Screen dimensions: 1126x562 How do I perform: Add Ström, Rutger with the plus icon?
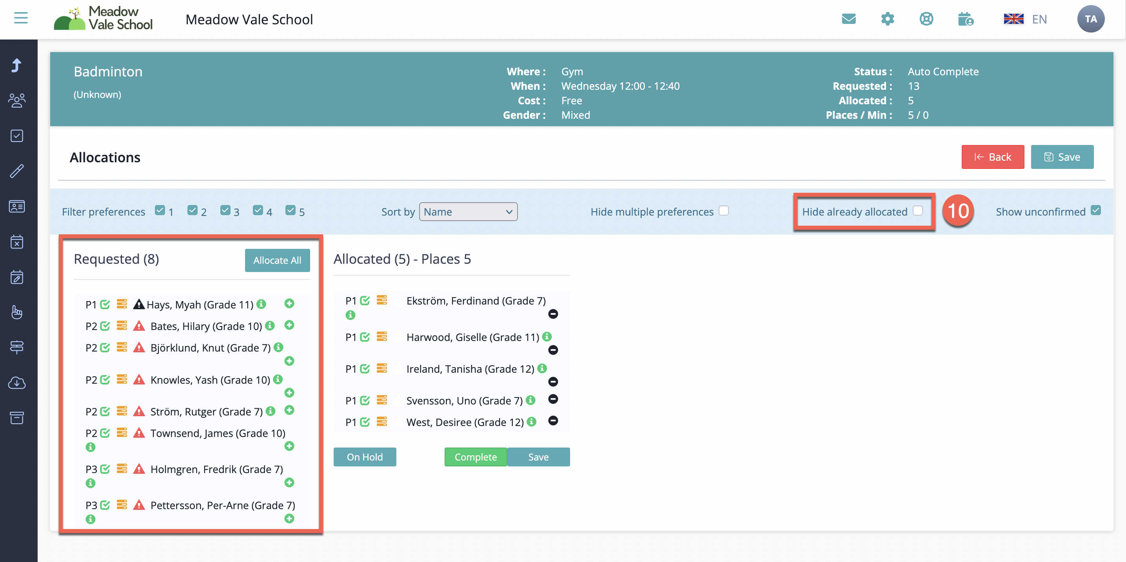pyautogui.click(x=289, y=410)
